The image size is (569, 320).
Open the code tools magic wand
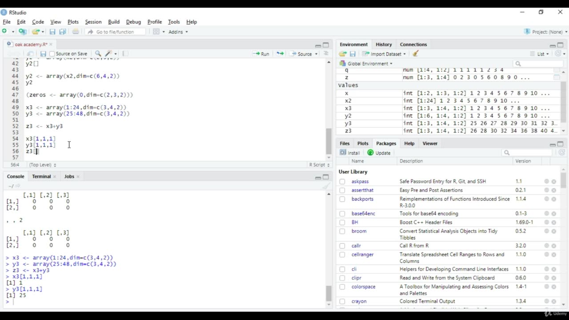click(108, 54)
